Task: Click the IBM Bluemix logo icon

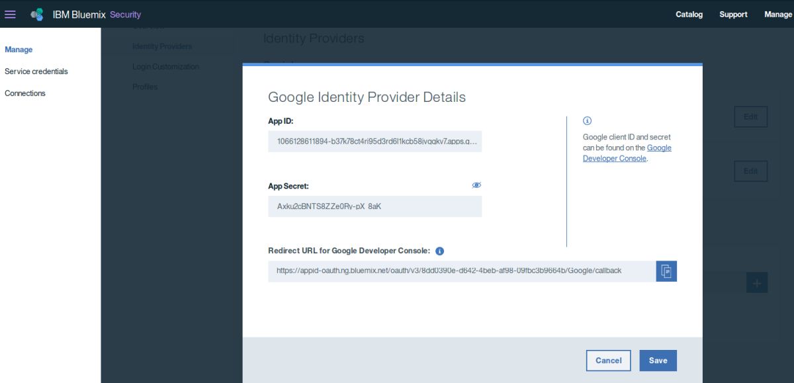Action: click(x=37, y=14)
